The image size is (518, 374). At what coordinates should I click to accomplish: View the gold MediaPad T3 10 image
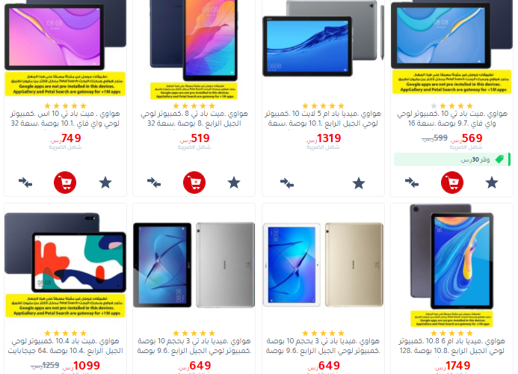pos(323,265)
